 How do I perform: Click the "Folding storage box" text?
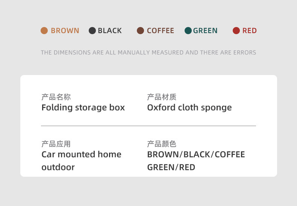83,108
